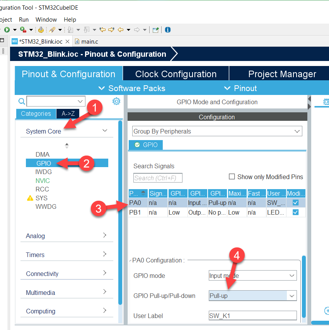Click the gear code generation toolbar icon
The height and width of the screenshot is (330, 329).
(41, 30)
